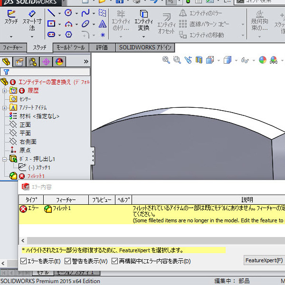Click the Previous View icon
The height and width of the screenshot is (285, 285).
click(x=188, y=60)
